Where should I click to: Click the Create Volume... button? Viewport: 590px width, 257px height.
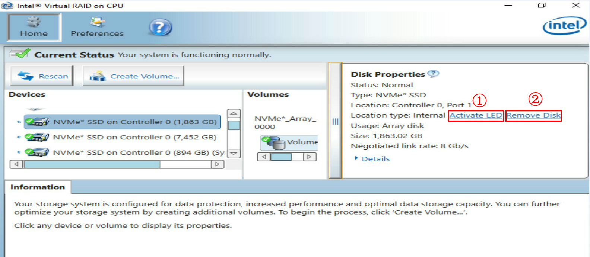(x=133, y=76)
